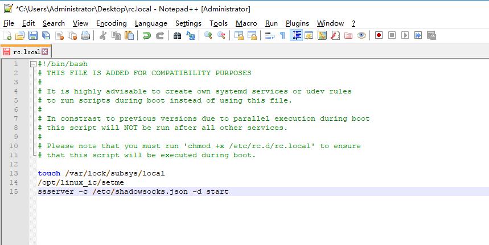The width and height of the screenshot is (489, 245).
Task: Open the Settings menu
Action: click(188, 23)
